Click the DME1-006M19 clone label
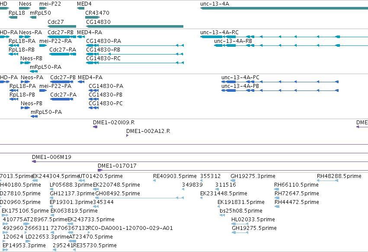Viewport: 368px width, 252px height. [x=51, y=157]
